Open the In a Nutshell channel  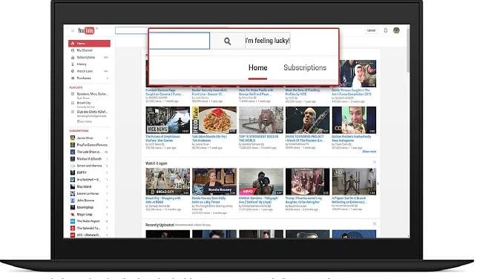tap(90, 180)
